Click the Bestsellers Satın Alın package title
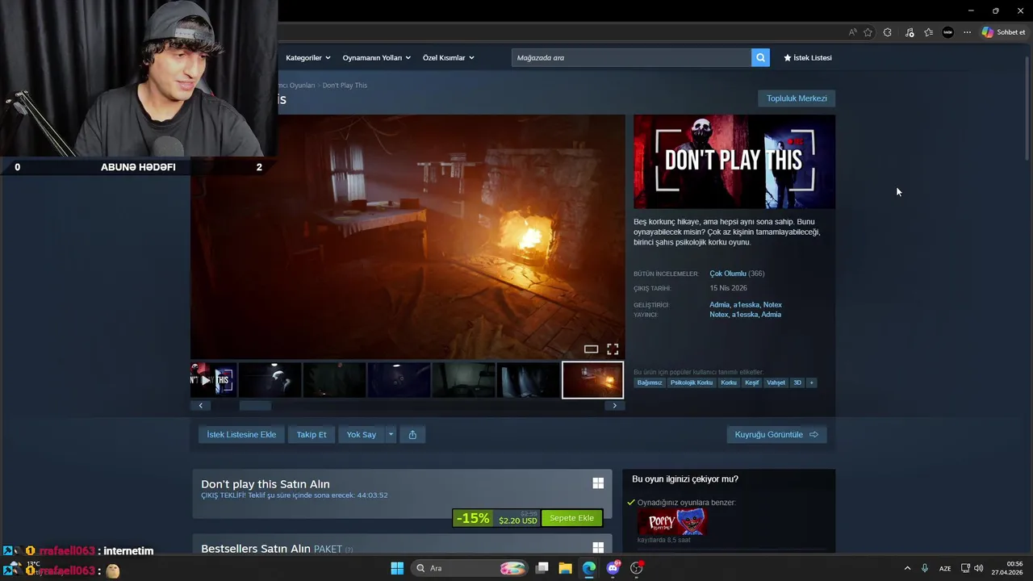Image resolution: width=1033 pixels, height=581 pixels. [255, 549]
